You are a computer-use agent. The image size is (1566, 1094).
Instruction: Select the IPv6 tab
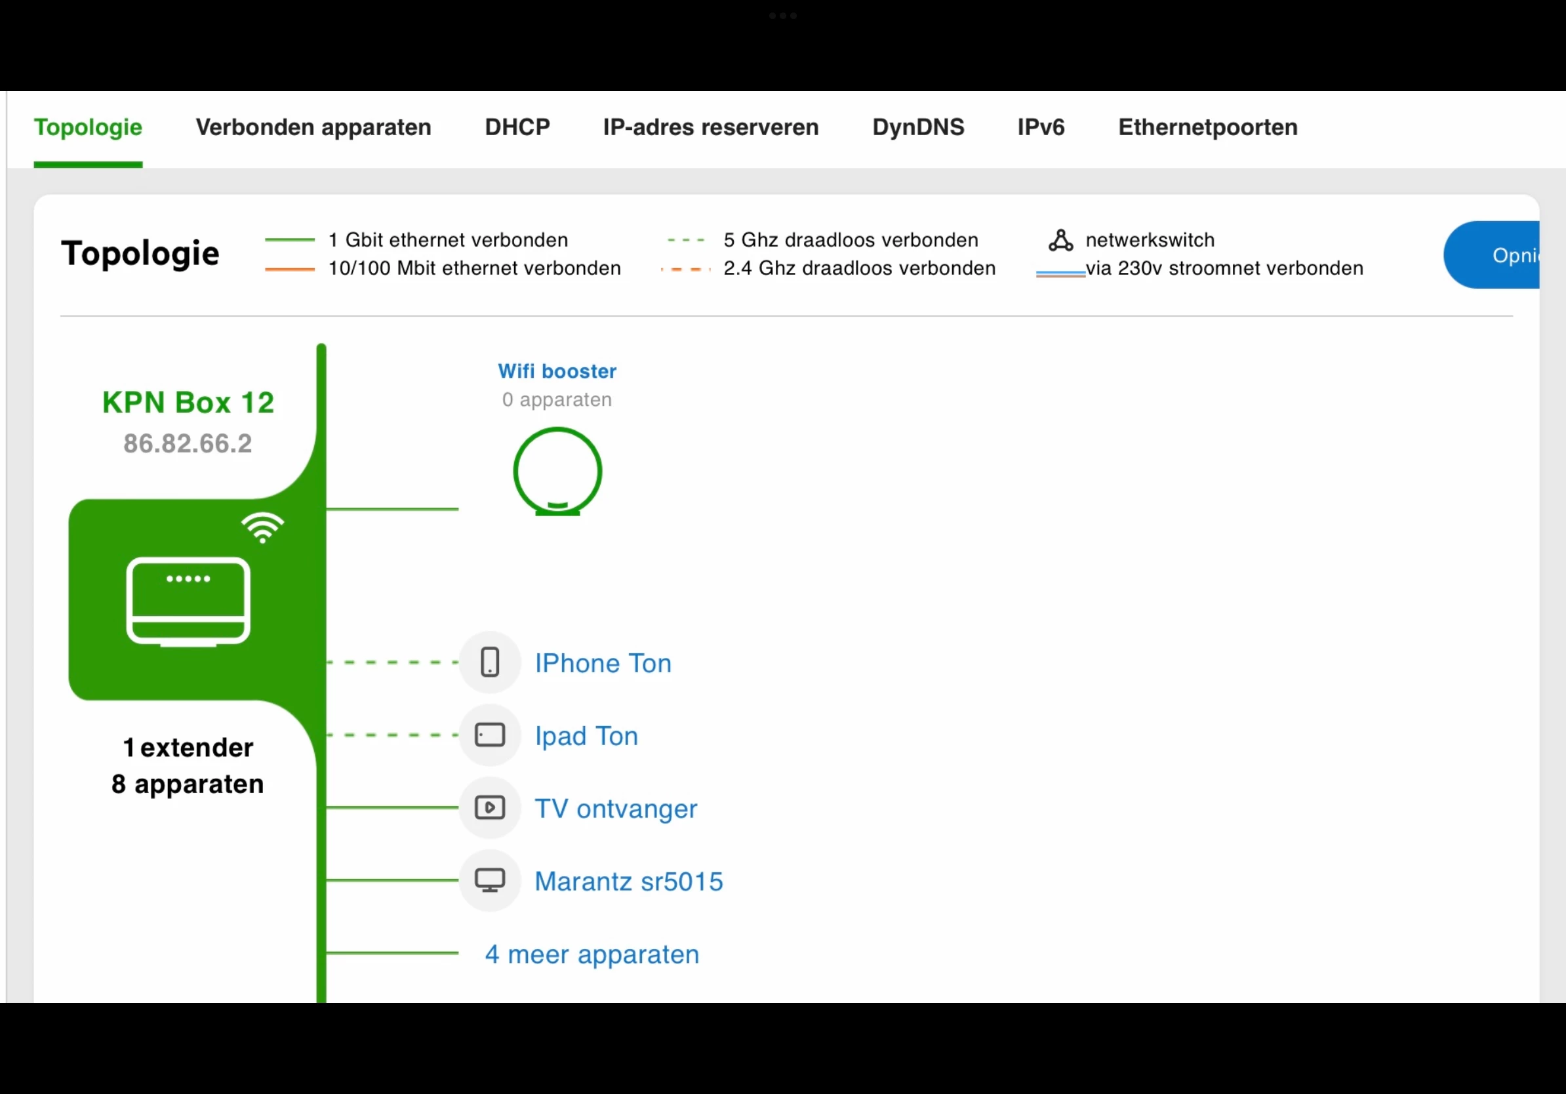point(1041,127)
